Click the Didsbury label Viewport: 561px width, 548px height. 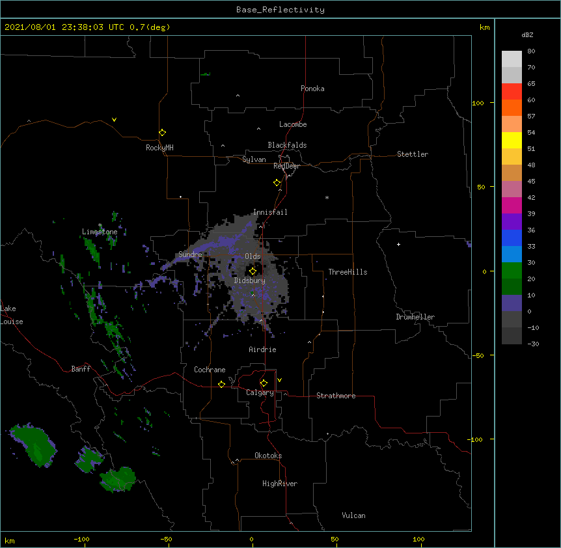(250, 281)
